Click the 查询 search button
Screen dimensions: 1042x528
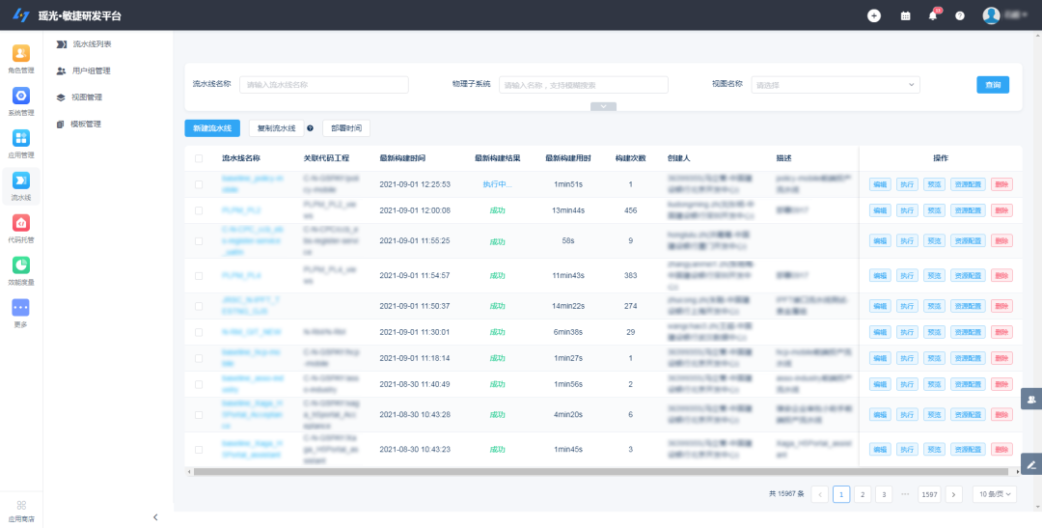click(993, 85)
